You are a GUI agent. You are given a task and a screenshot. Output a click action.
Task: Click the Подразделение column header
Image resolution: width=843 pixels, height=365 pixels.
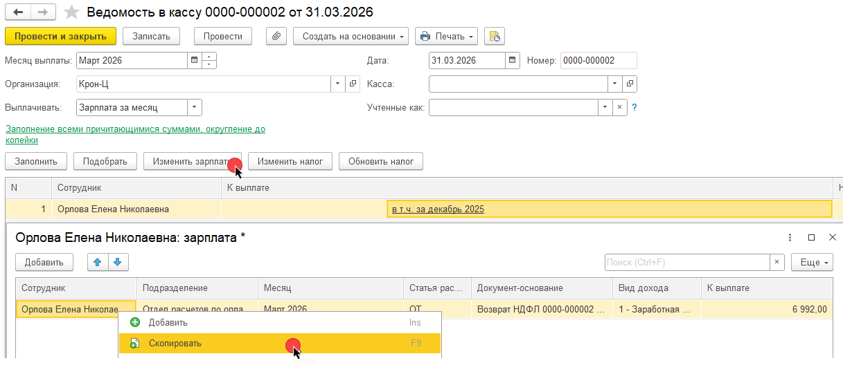tap(197, 288)
